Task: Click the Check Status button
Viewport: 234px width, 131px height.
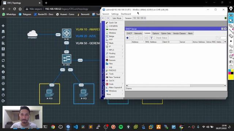Action: pyautogui.click(x=161, y=38)
